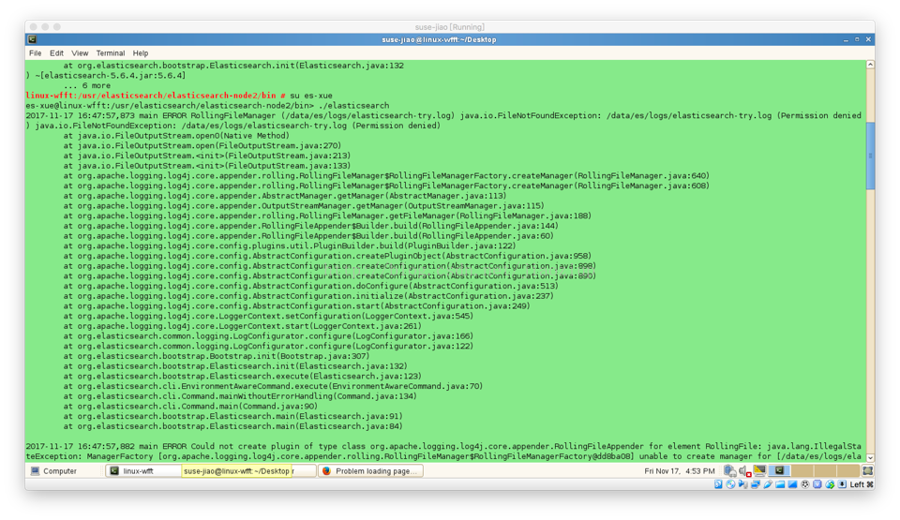This screenshot has height=520, width=900.
Task: Switch to Firefox 'Problem loading page' window
Action: click(371, 470)
